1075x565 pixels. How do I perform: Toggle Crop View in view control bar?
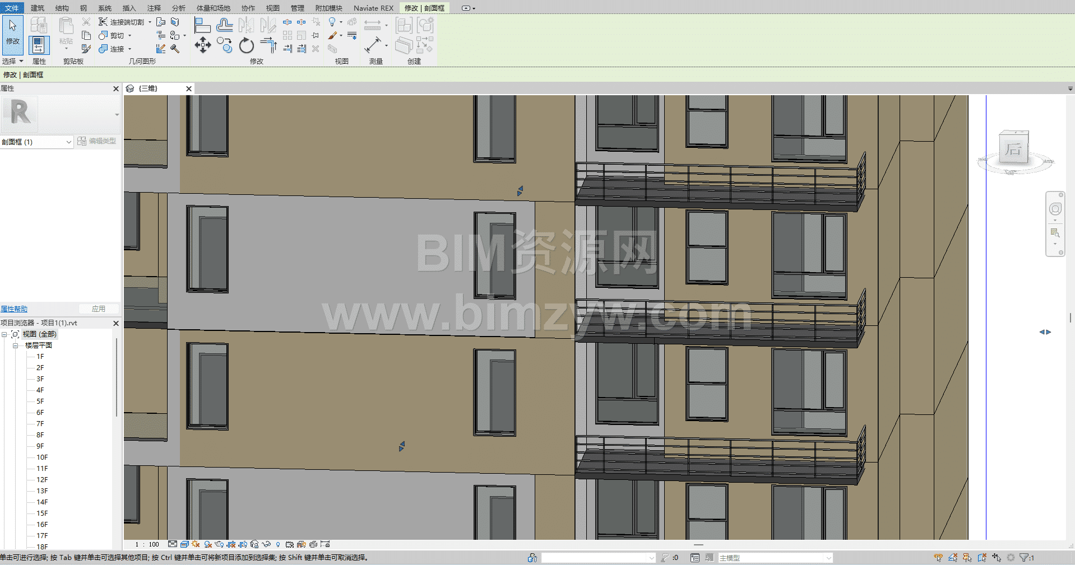pyautogui.click(x=231, y=544)
